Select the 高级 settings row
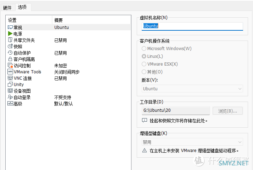Screen dimensions: 253x170 pos(68,104)
